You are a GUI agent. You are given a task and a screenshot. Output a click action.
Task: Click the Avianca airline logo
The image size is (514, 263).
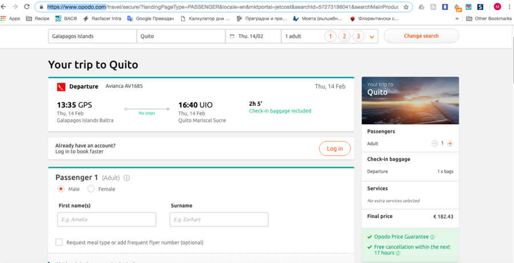tap(61, 87)
